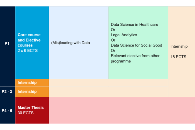Click Data Science for Social Good
This screenshot has width=195, height=130.
(x=136, y=45)
